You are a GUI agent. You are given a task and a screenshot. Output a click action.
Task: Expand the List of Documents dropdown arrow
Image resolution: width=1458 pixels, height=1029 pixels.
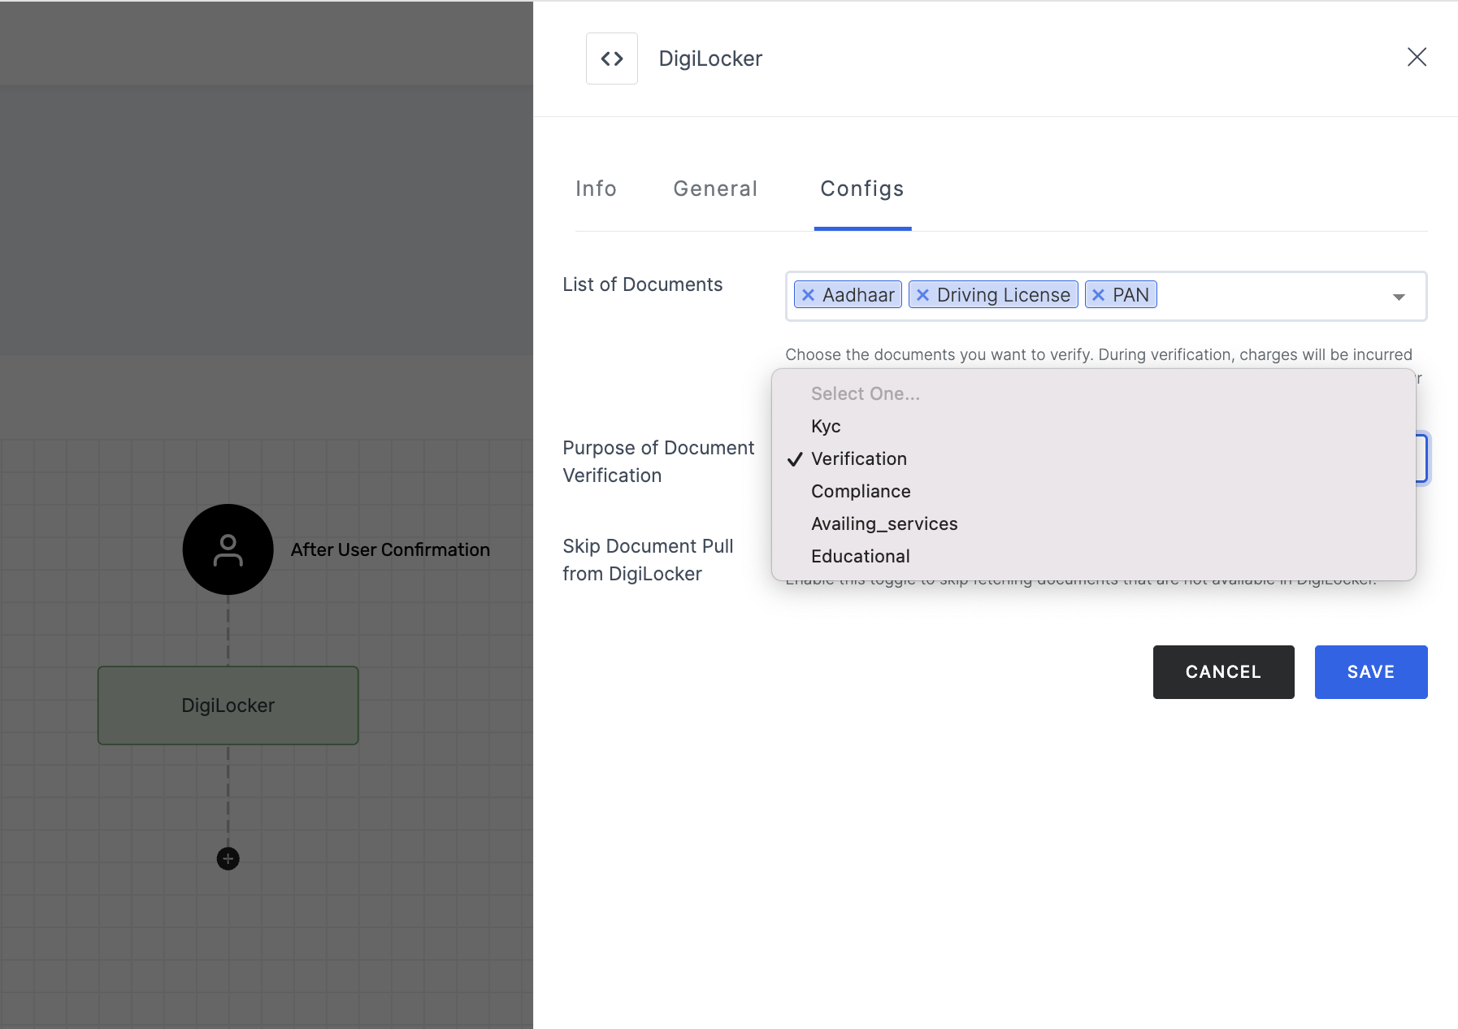[1399, 297]
